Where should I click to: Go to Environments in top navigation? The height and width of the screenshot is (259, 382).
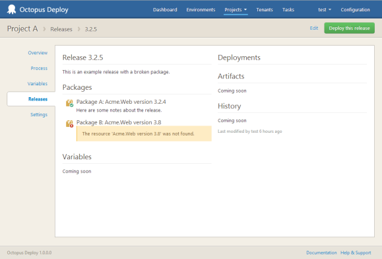point(201,10)
